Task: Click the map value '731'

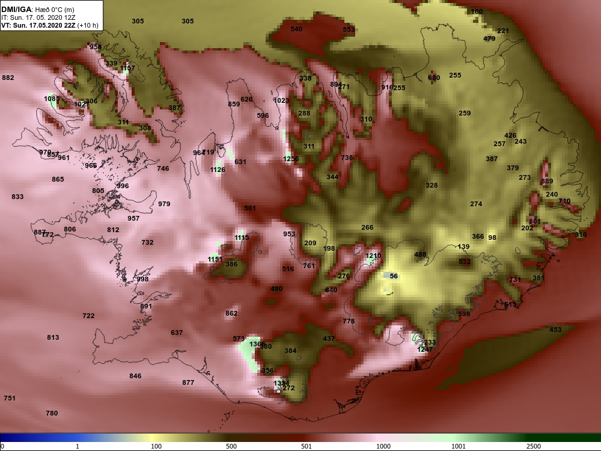Action: pyautogui.click(x=515, y=280)
